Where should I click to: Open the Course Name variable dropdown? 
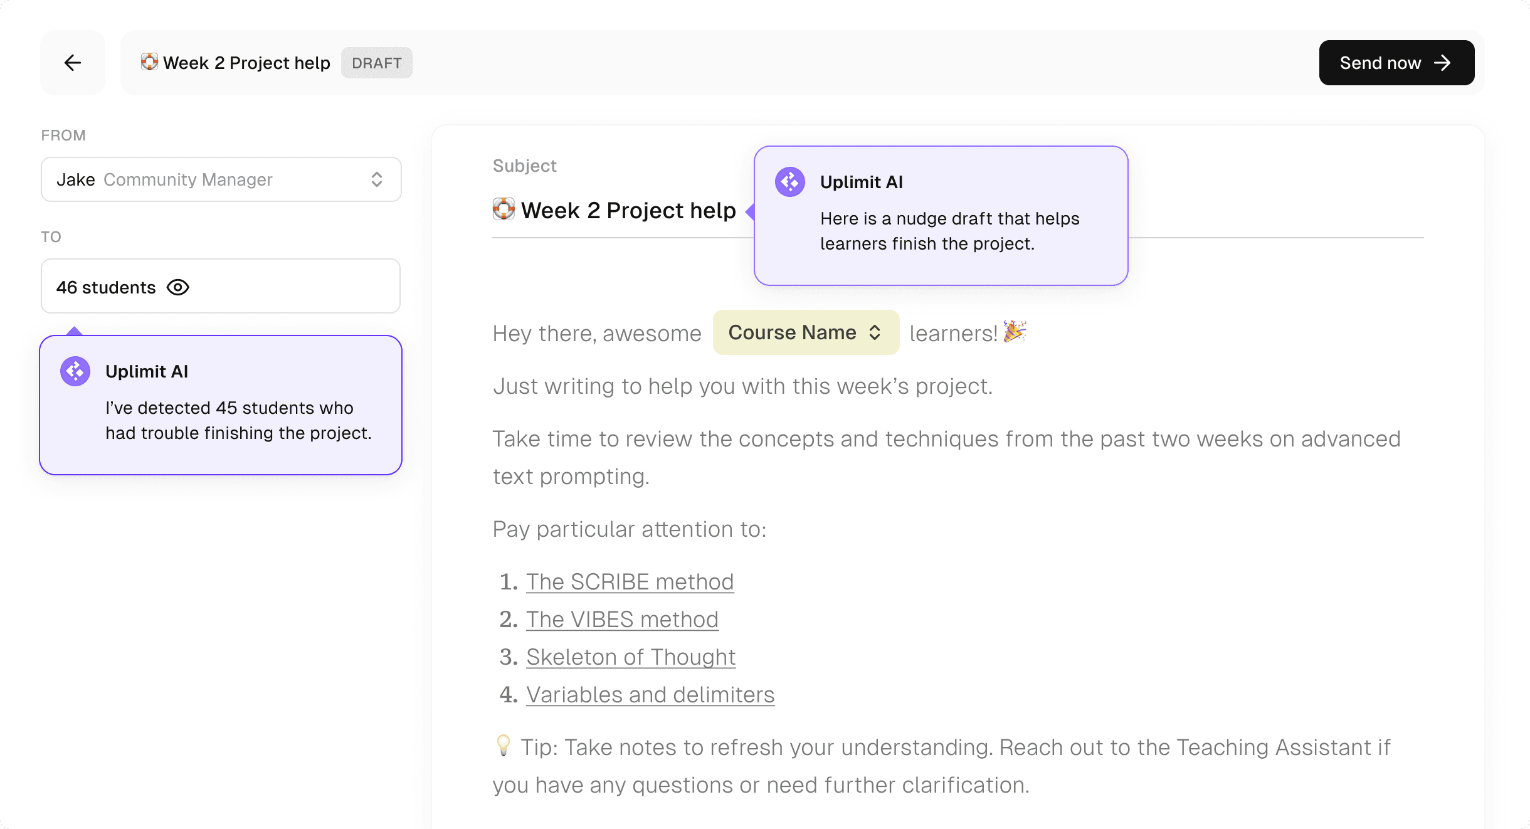pyautogui.click(x=806, y=332)
